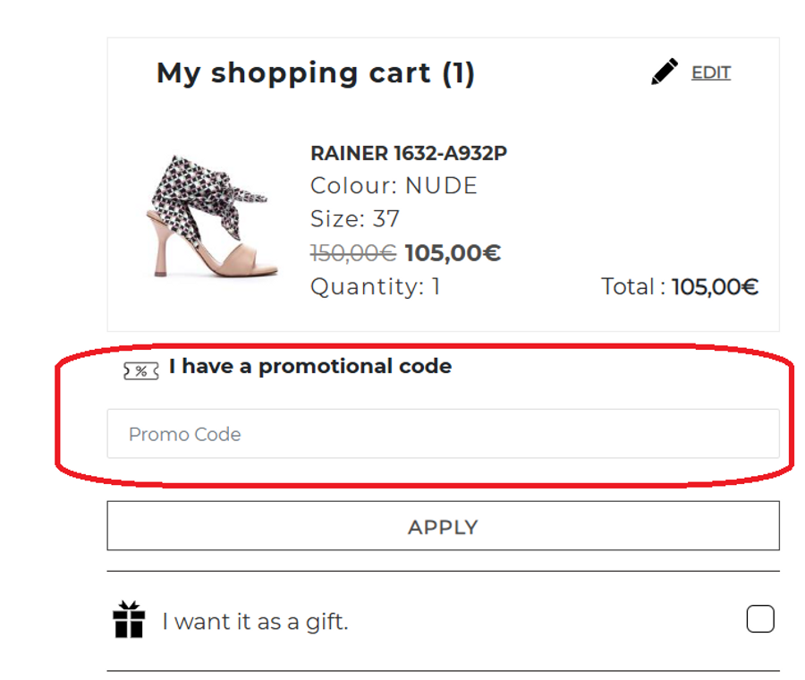Click the bold total amount 105,00€

715,287
